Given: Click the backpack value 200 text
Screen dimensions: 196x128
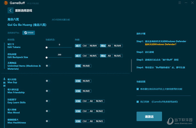Looking at the screenshot, I should (59, 55).
